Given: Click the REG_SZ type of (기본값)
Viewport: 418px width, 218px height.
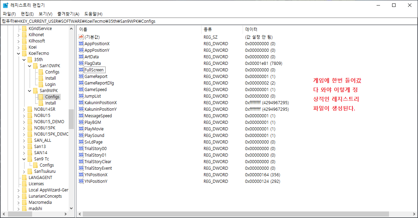Looking at the screenshot, I should tap(211, 37).
